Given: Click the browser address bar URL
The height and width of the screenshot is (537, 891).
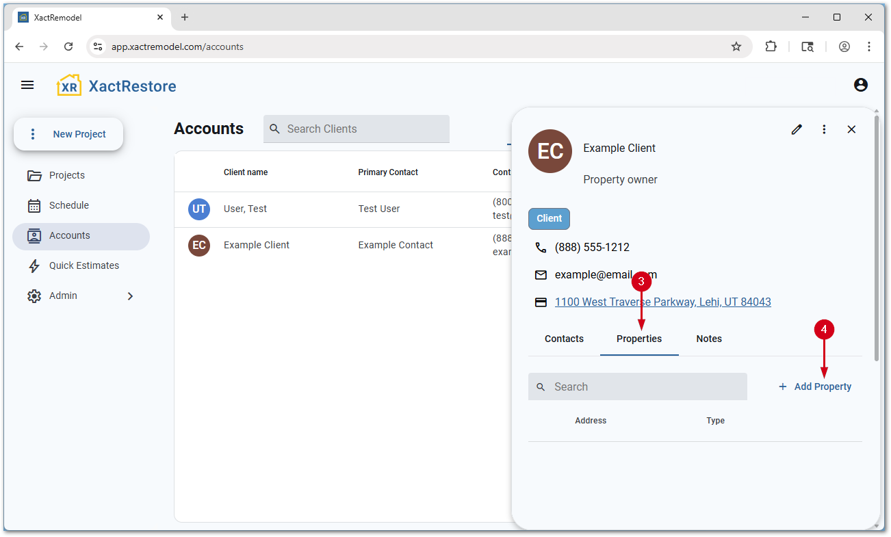Looking at the screenshot, I should coord(177,47).
